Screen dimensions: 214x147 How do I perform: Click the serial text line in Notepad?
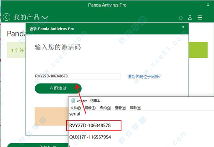click(x=75, y=114)
